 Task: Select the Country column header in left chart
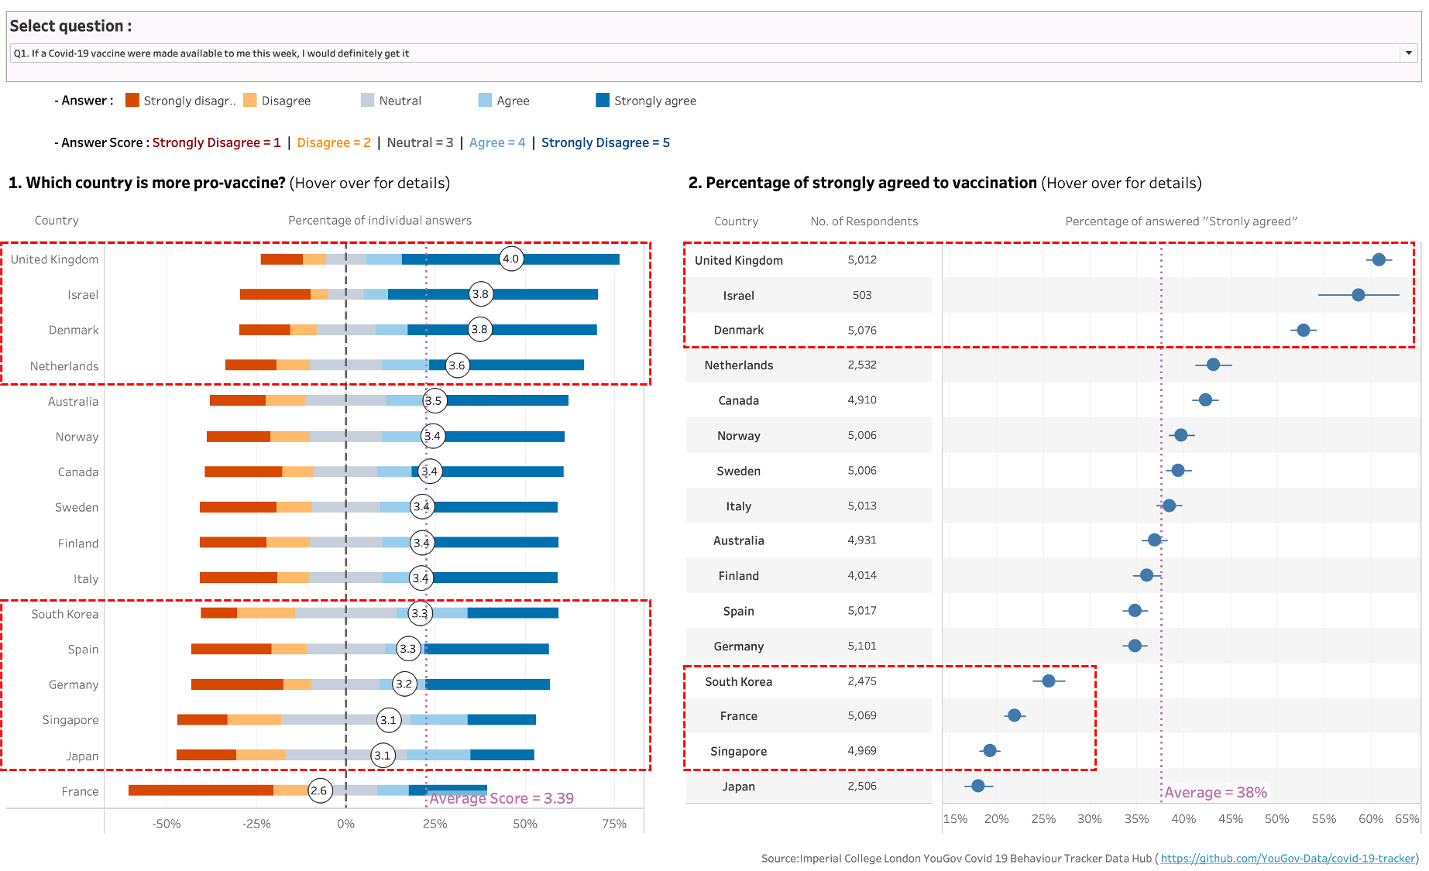tap(57, 221)
